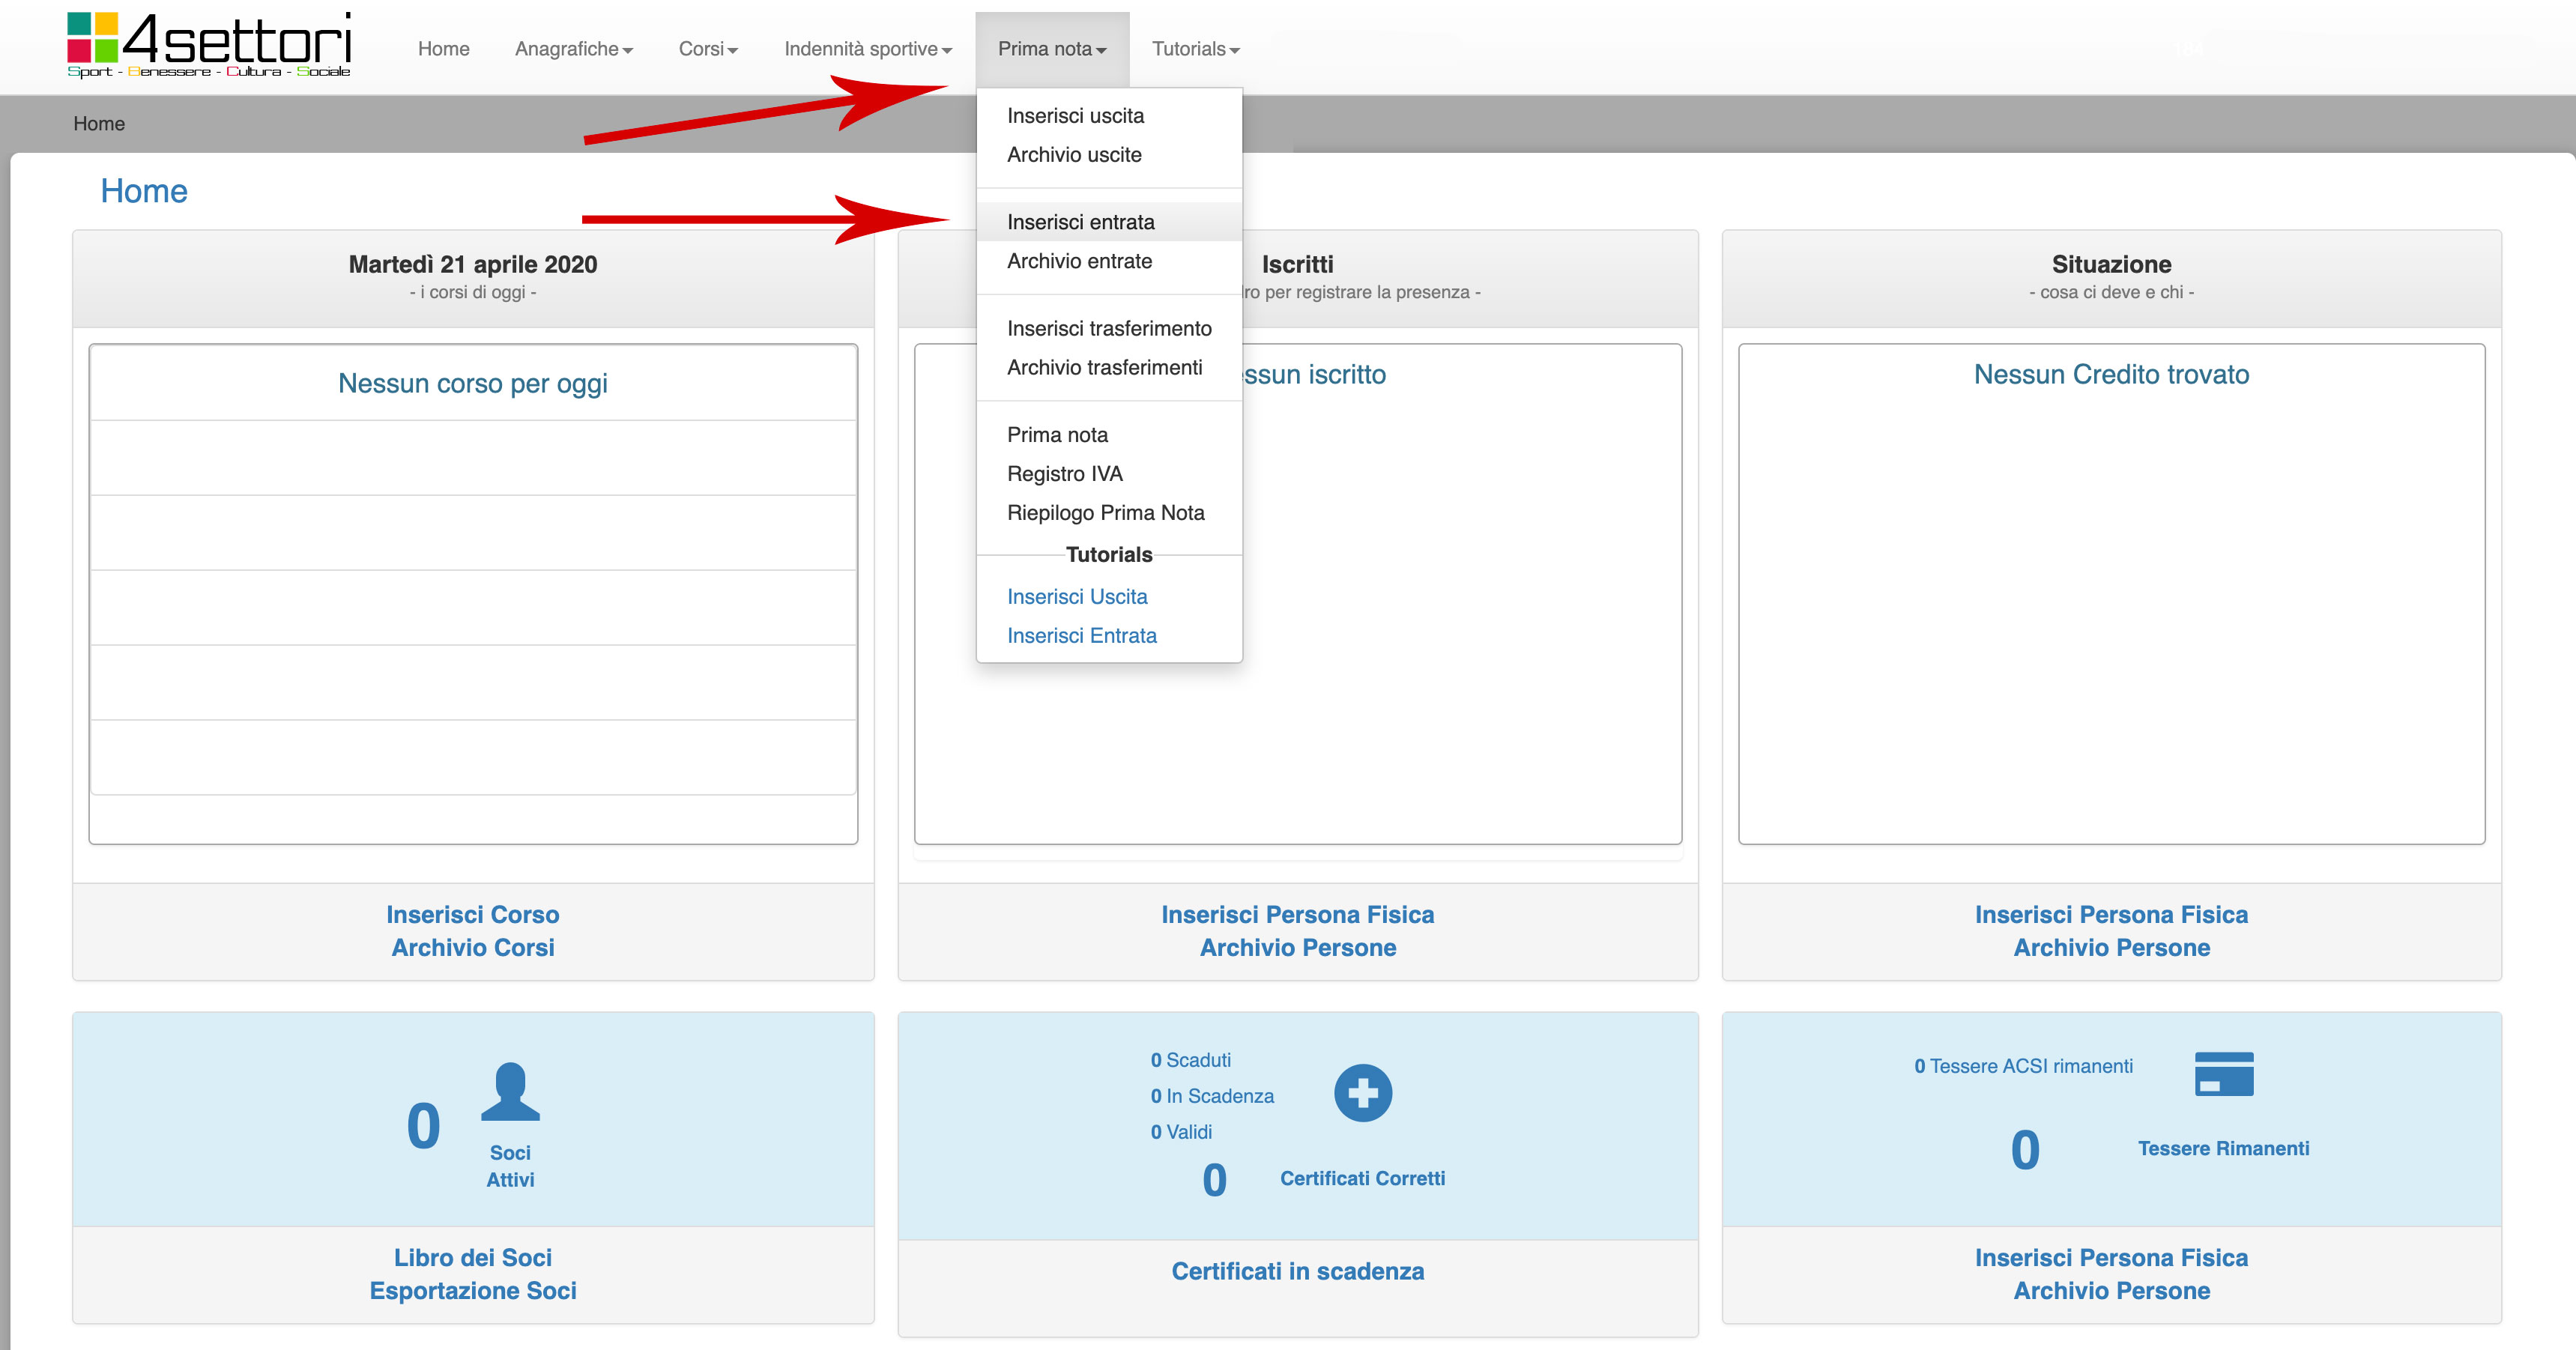Screen dimensions: 2576x1350
Task: Click the Inserisci Corso link
Action: (x=472, y=915)
